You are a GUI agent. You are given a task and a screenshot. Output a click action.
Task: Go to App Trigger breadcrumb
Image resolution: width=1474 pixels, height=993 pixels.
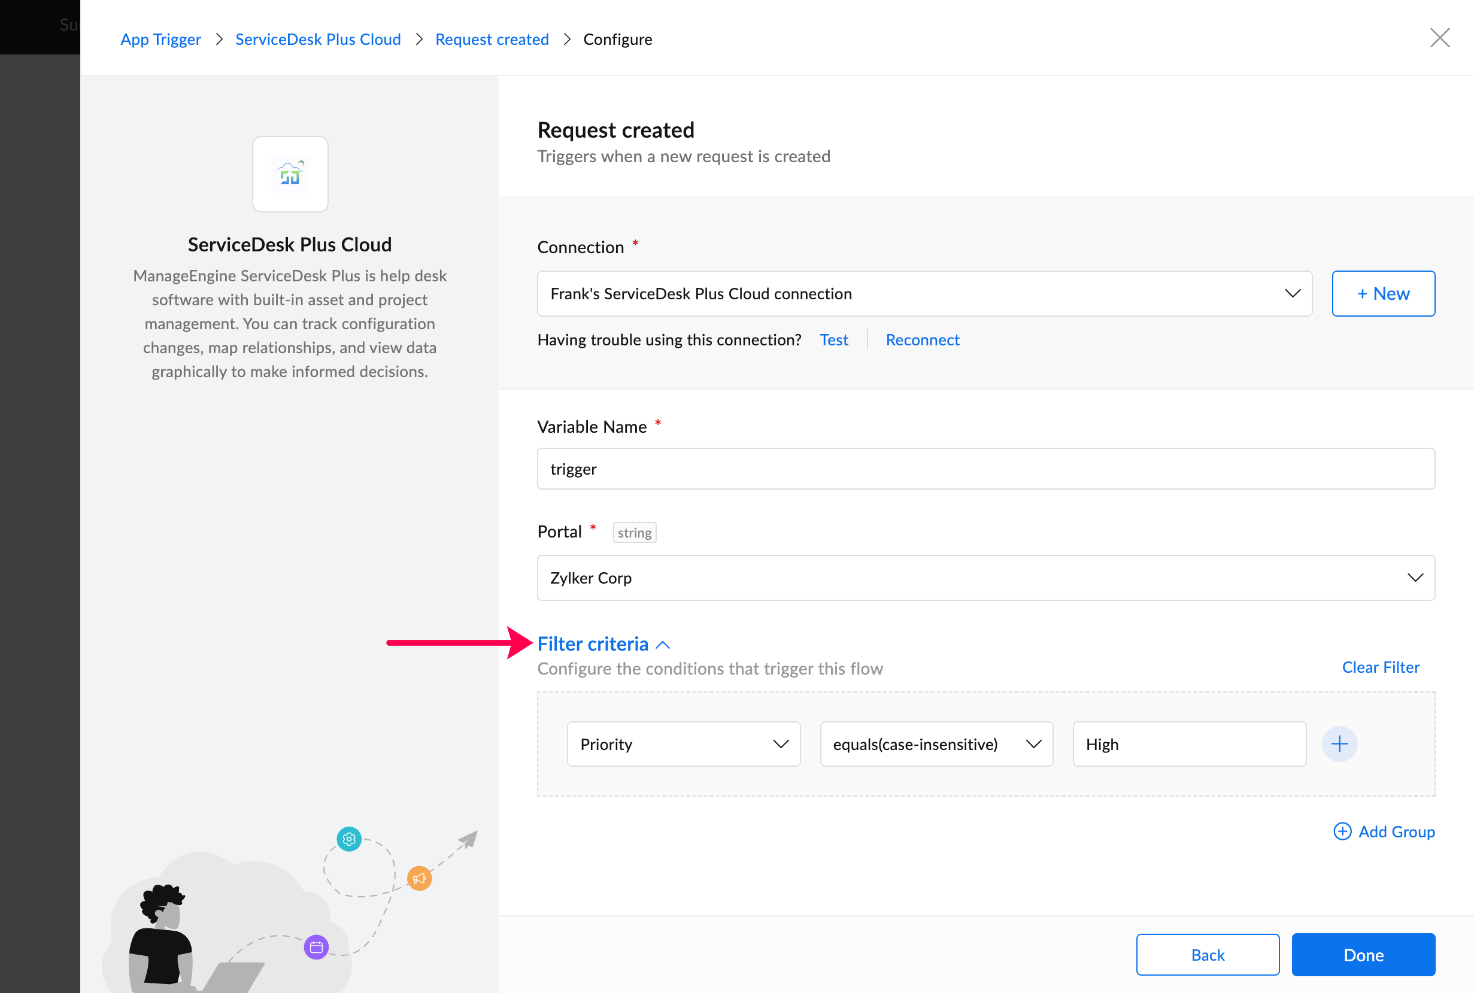[161, 40]
